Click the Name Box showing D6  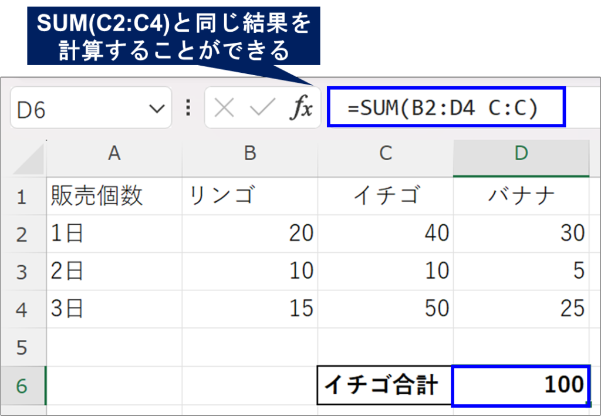click(76, 109)
